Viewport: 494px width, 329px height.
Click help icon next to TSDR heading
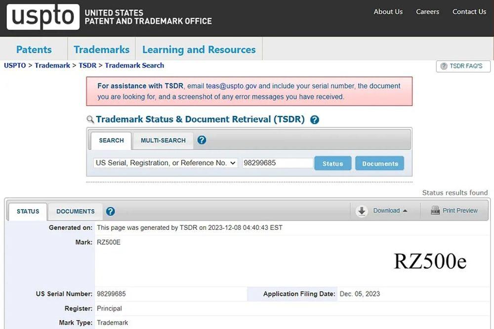[315, 120]
